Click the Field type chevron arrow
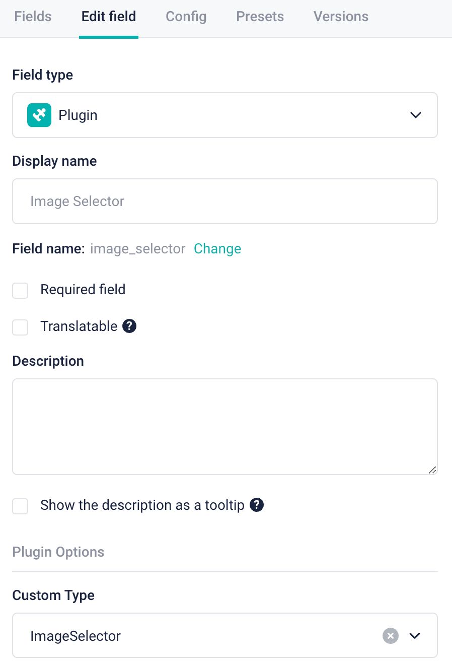Screen dimensions: 452x666 416,115
